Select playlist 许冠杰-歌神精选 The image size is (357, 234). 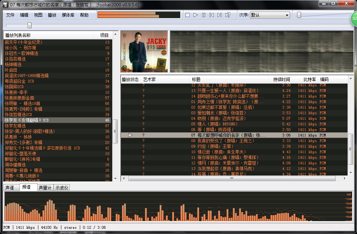click(x=58, y=53)
